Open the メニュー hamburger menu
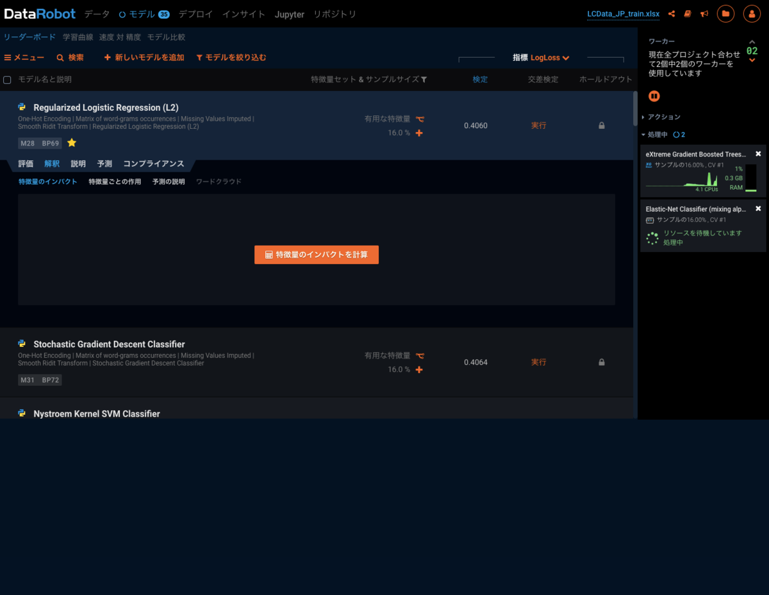The height and width of the screenshot is (595, 769). [24, 58]
